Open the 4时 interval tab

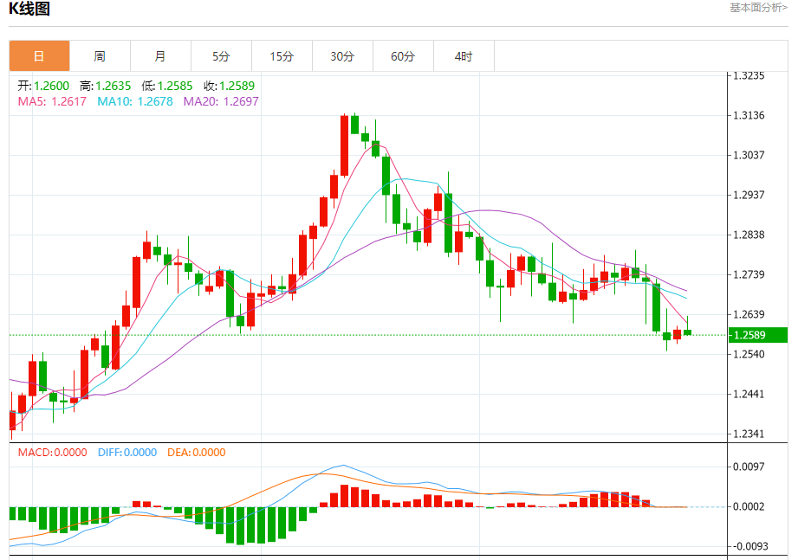(464, 56)
